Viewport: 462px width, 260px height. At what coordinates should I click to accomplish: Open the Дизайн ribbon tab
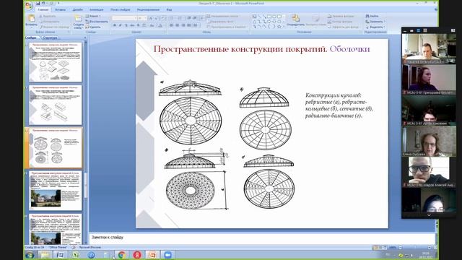click(77, 9)
